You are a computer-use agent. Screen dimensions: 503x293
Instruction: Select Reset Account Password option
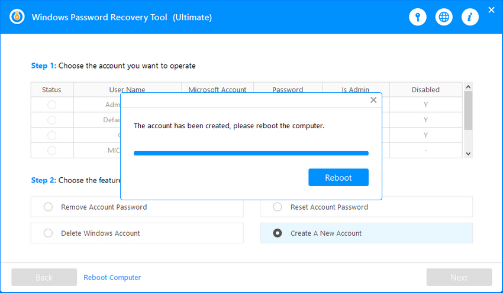pos(366,207)
